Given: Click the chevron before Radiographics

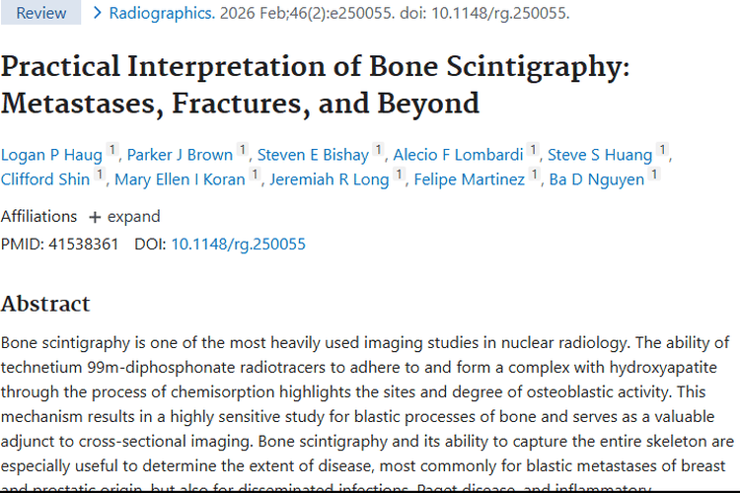Looking at the screenshot, I should click(x=97, y=14).
